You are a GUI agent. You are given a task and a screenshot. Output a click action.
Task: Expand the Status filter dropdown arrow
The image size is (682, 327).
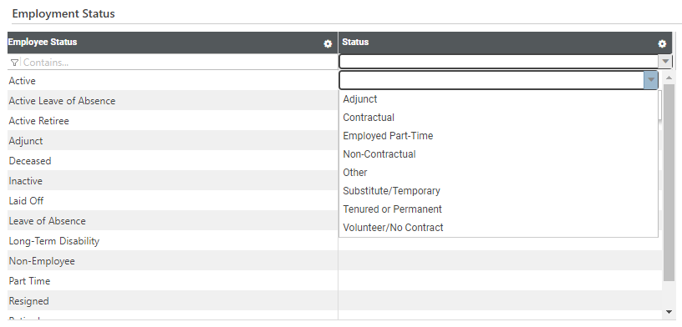[665, 62]
